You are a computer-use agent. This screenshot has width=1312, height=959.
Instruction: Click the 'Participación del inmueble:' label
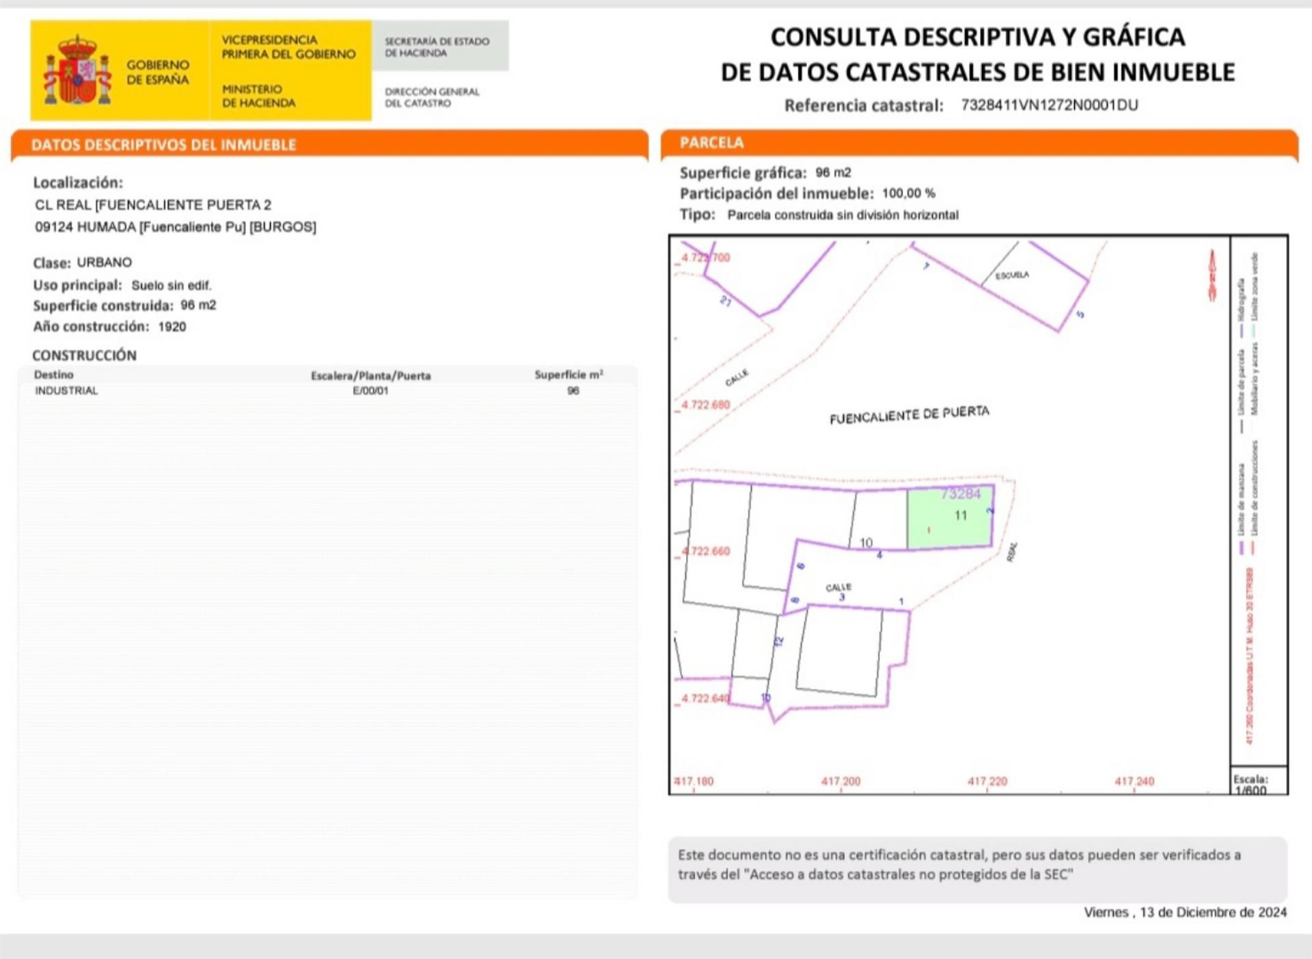click(x=777, y=193)
